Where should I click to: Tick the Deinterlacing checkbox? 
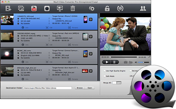point(130,71)
